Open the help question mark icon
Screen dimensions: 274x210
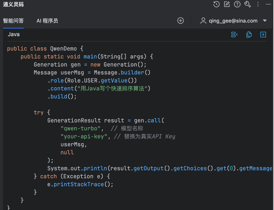click(x=237, y=4)
